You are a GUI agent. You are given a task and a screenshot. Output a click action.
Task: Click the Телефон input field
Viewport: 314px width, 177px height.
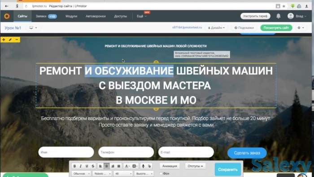tap(126, 152)
